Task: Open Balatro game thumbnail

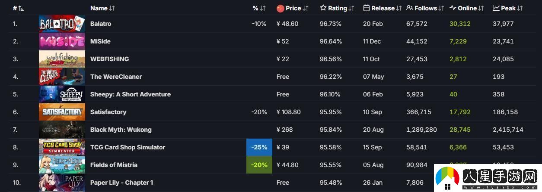Action: (62, 24)
